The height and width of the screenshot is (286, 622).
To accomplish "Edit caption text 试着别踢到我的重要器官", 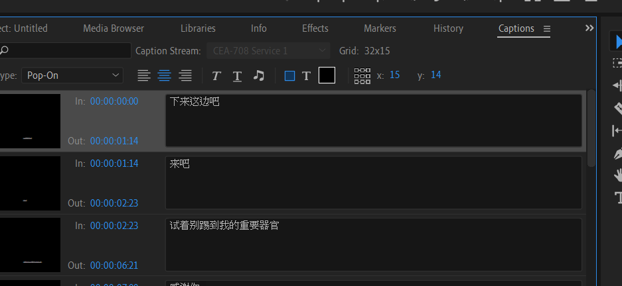I will [x=374, y=244].
